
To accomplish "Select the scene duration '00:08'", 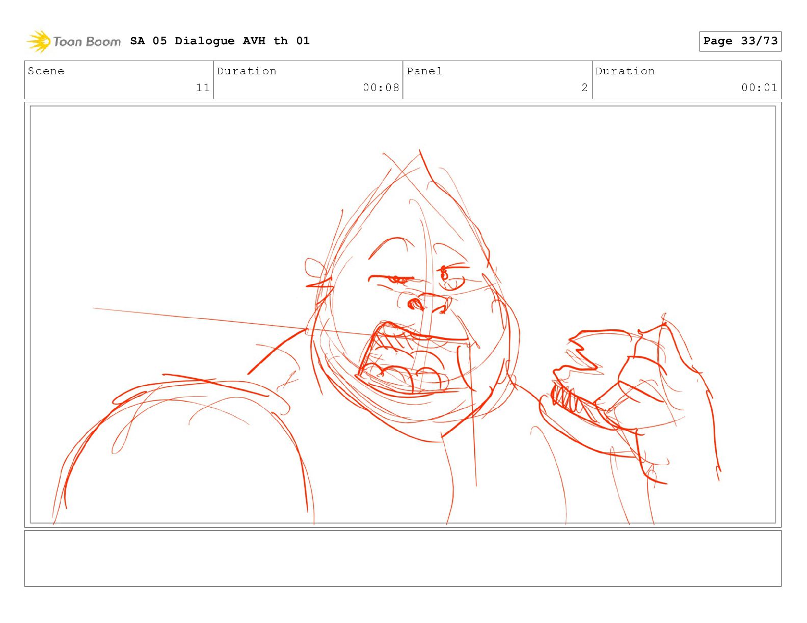I will 381,88.
